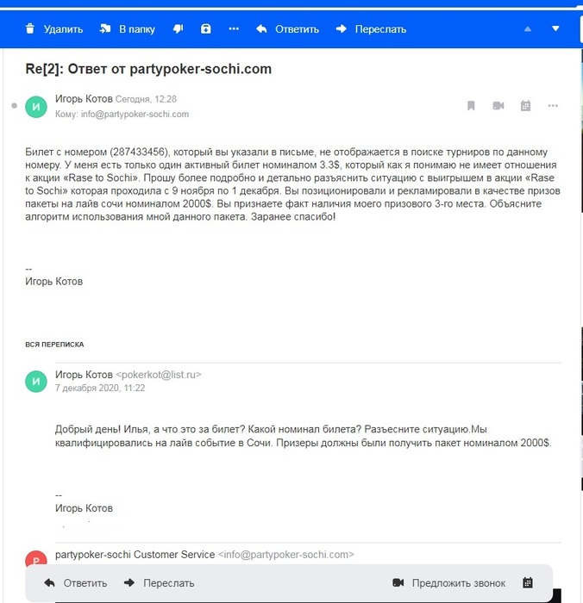Open the three-dot more actions menu in the blue toolbar
The image size is (583, 603).
point(234,28)
